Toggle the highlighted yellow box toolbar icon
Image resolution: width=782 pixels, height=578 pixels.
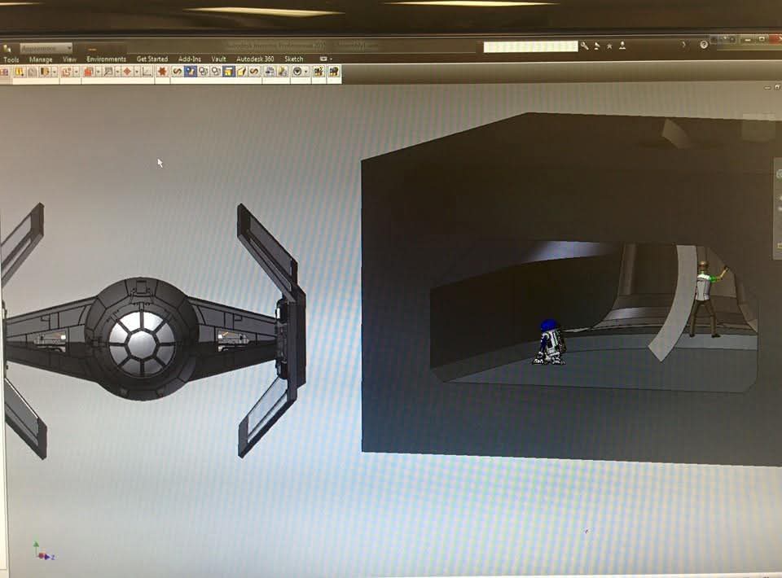(229, 72)
